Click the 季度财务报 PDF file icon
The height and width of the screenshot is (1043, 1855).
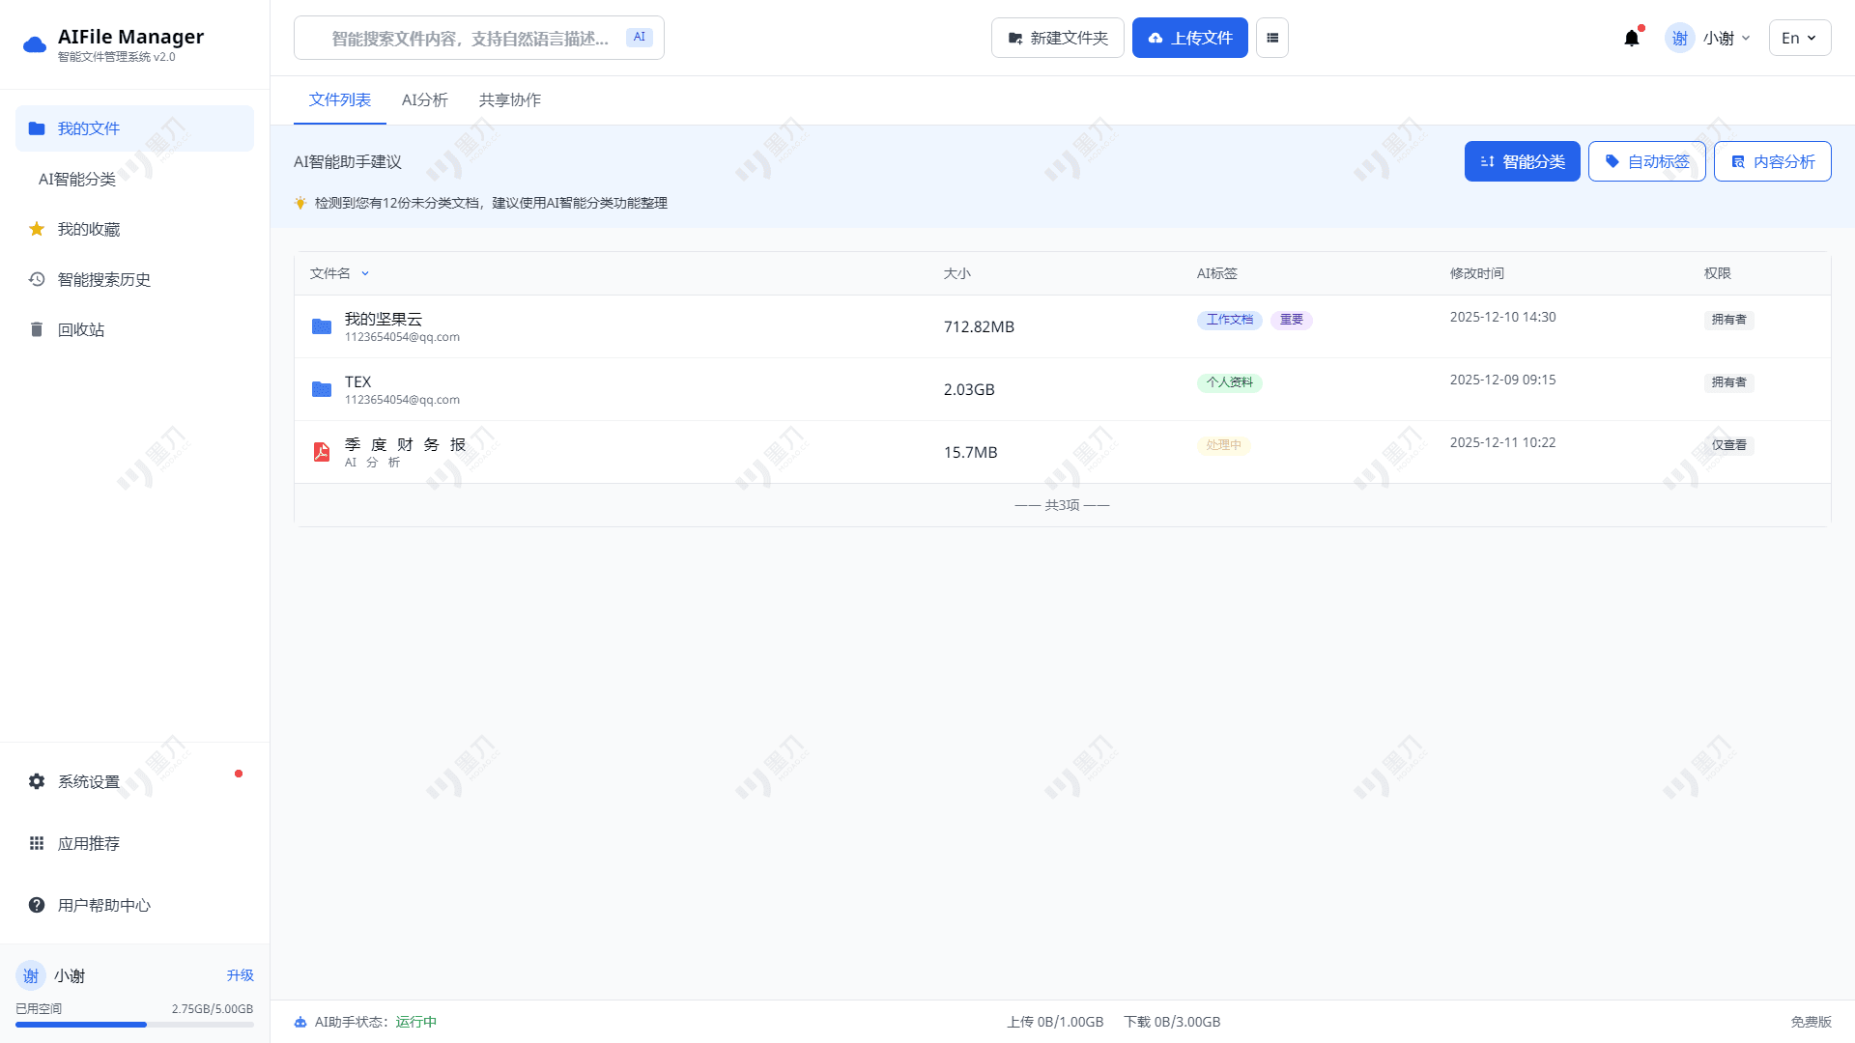(322, 452)
